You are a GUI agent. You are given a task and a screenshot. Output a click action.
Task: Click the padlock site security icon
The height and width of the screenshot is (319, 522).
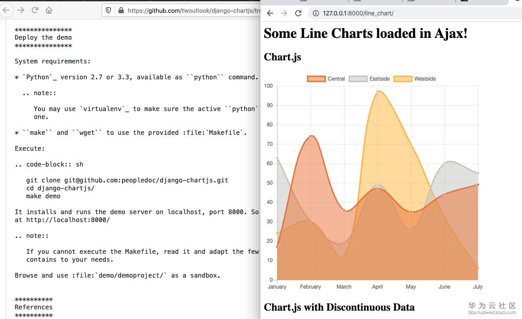pos(121,10)
